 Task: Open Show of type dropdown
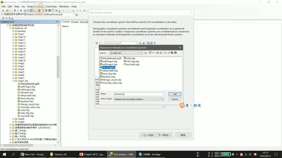point(162,99)
